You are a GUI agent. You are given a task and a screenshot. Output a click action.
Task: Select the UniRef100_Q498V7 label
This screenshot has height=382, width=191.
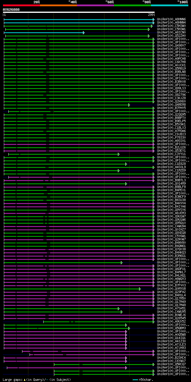pos(171,46)
